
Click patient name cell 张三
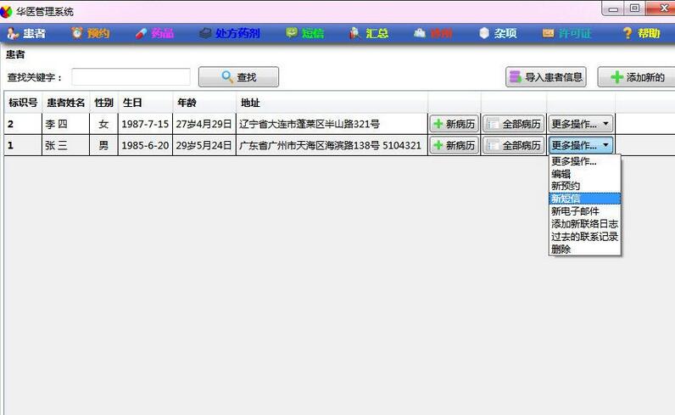[66, 145]
